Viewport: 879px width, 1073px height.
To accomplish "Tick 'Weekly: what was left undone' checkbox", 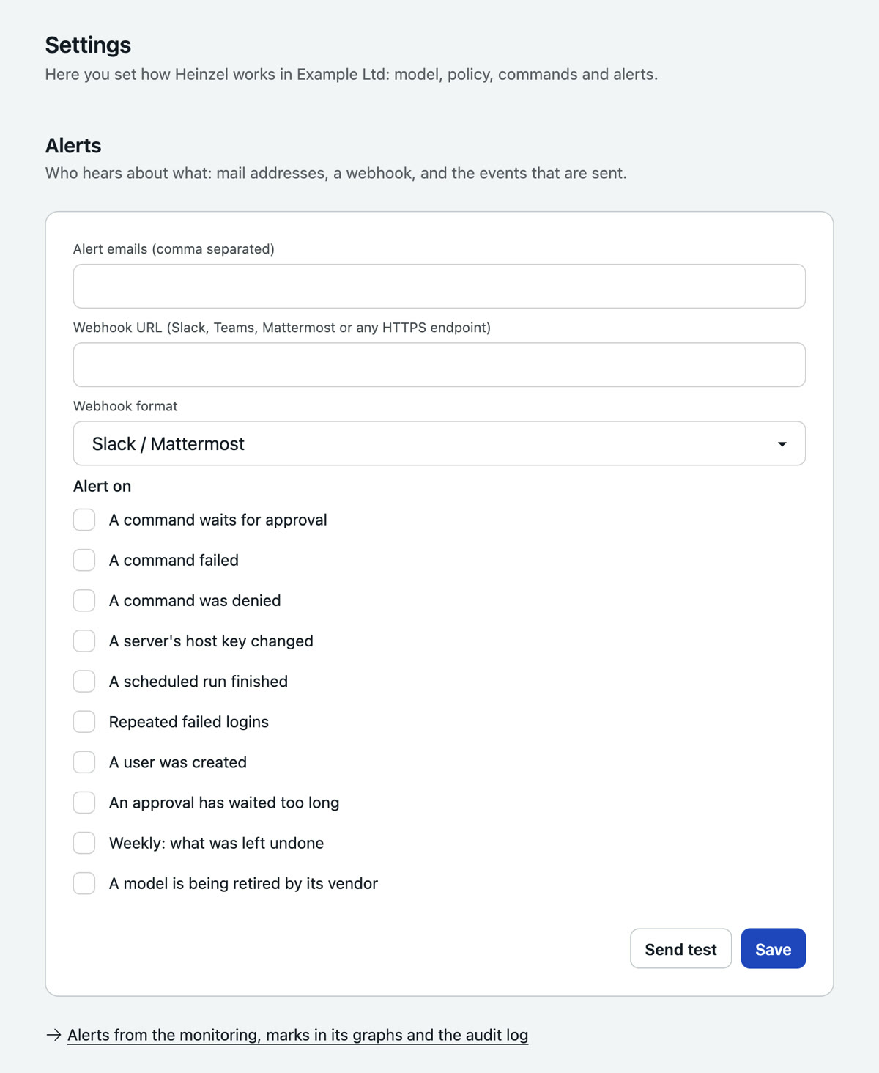I will 84,843.
